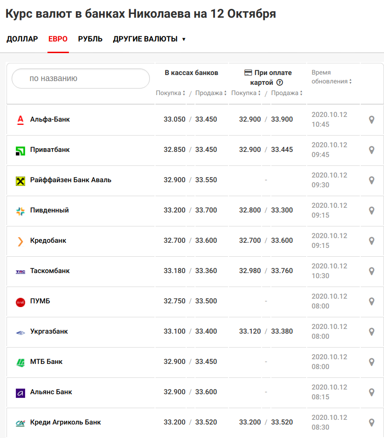The height and width of the screenshot is (438, 384).
Task: Click Таскомбанк cash sell rate 33.360
Action: tap(206, 271)
